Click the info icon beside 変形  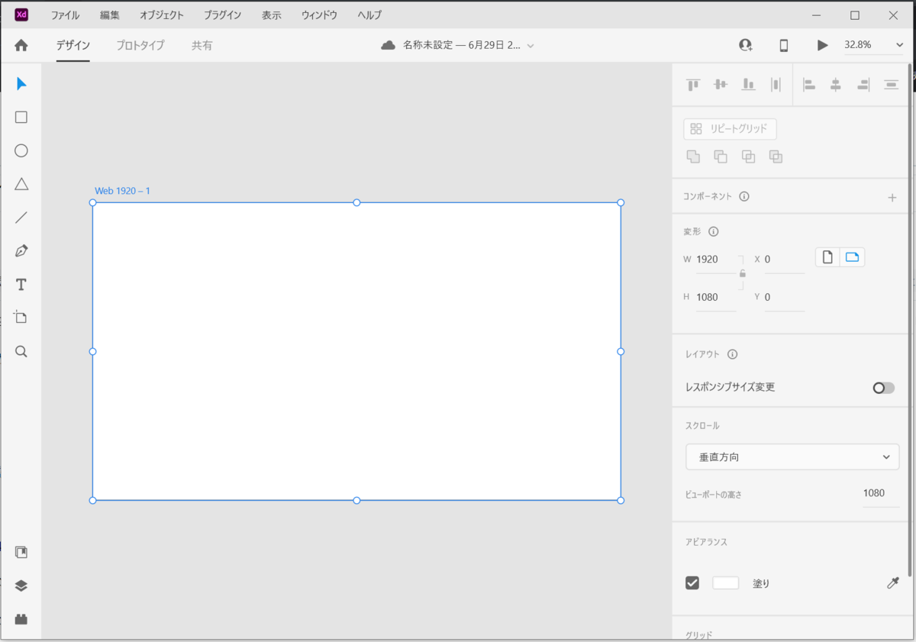[x=714, y=231]
